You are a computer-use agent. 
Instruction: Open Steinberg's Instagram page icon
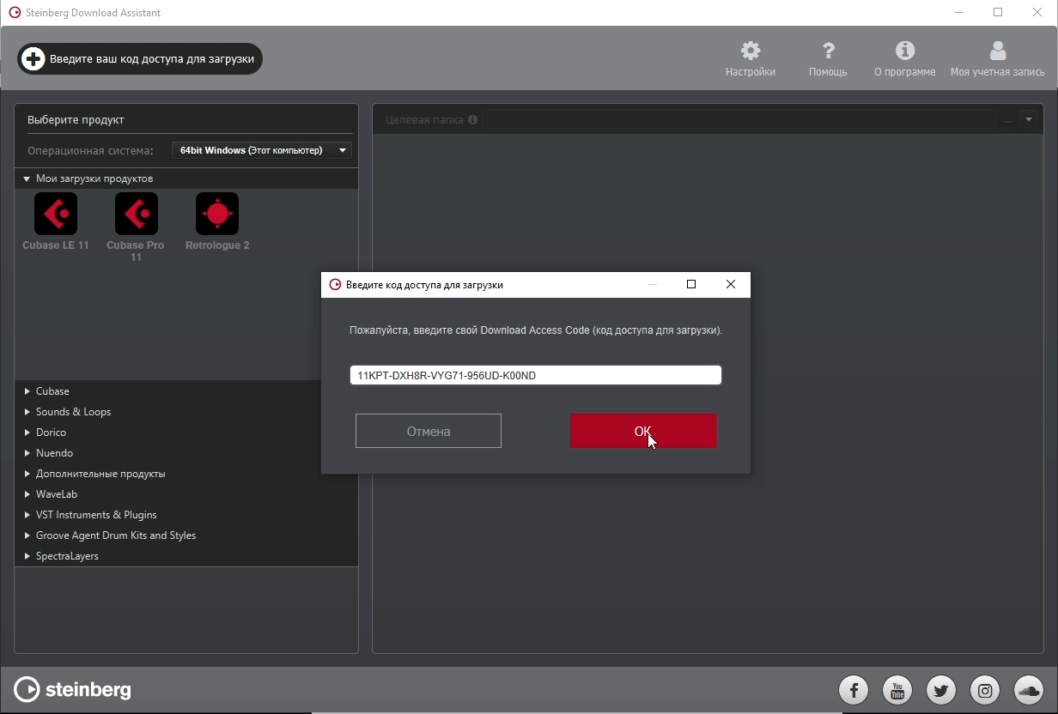coord(985,690)
